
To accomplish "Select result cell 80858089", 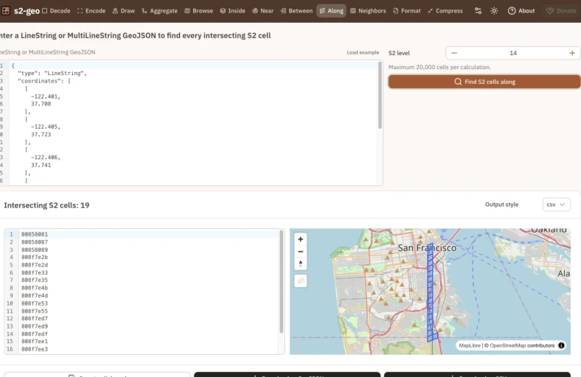I will click(x=35, y=250).
